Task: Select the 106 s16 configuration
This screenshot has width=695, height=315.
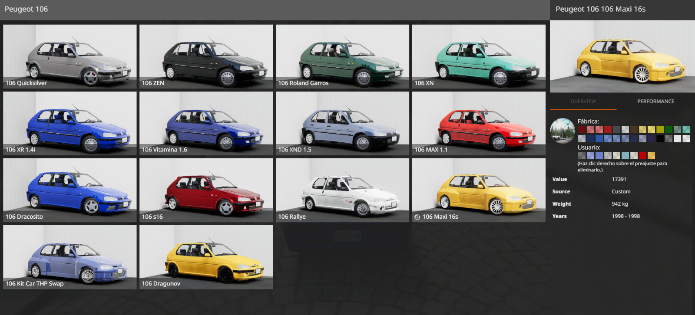Action: 206,190
